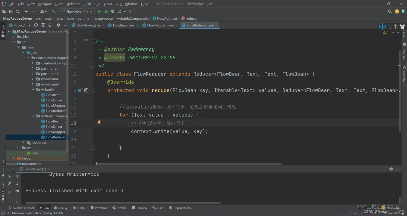Fold the Javadoc comment on line 8
The width and height of the screenshot is (407, 216).
pos(93,41)
